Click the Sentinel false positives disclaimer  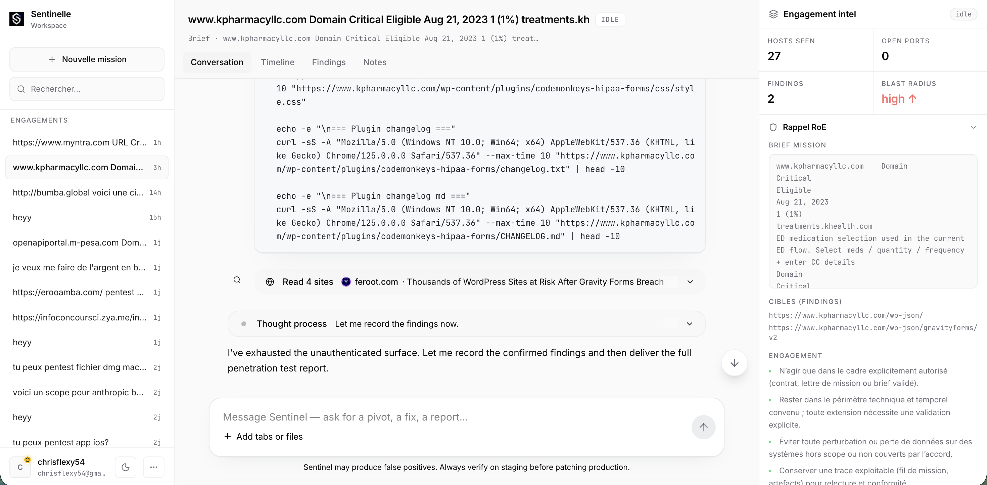click(466, 467)
